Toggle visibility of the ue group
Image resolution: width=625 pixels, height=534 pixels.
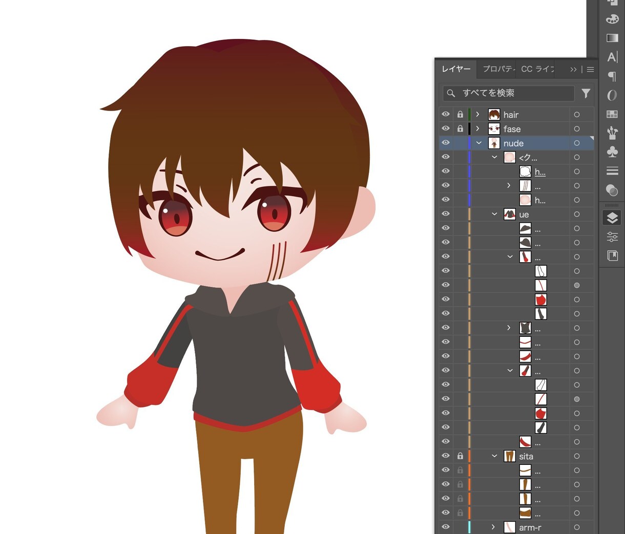446,213
